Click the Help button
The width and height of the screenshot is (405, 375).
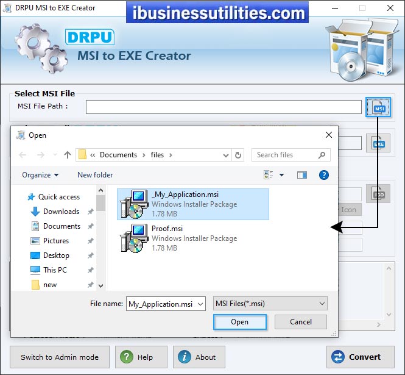[x=141, y=357]
